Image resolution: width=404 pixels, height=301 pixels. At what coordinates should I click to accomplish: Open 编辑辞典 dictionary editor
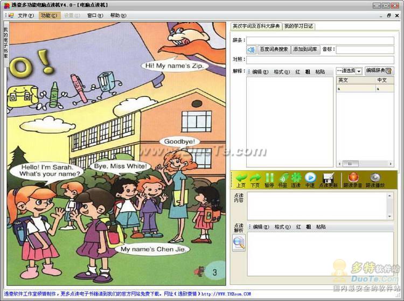click(x=379, y=71)
